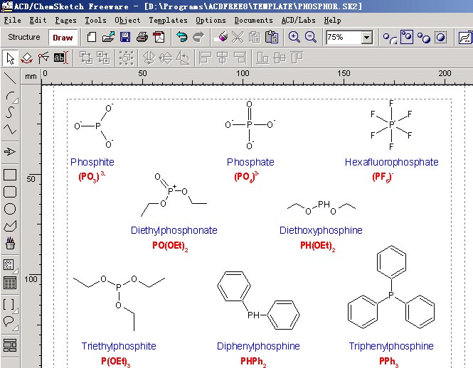Expand the Templates menu

[x=168, y=21]
